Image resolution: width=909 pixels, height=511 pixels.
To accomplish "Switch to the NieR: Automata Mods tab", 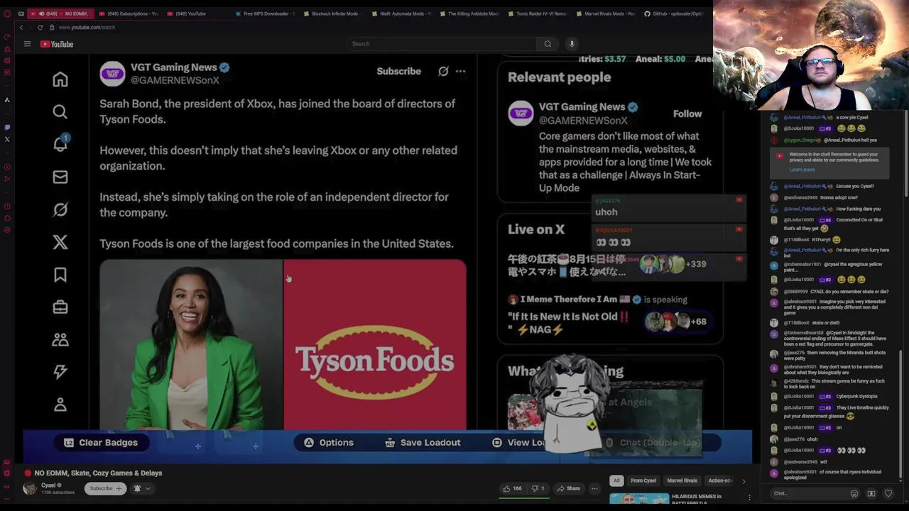I will click(401, 13).
